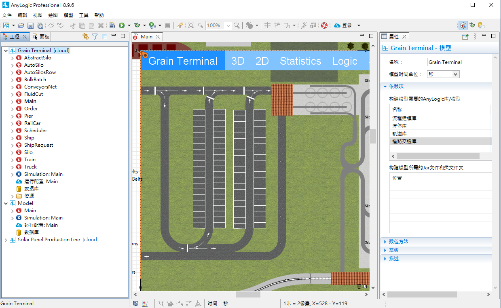Click the Grain Terminal header button
Viewport: 501px width, 308px height.
pos(183,61)
